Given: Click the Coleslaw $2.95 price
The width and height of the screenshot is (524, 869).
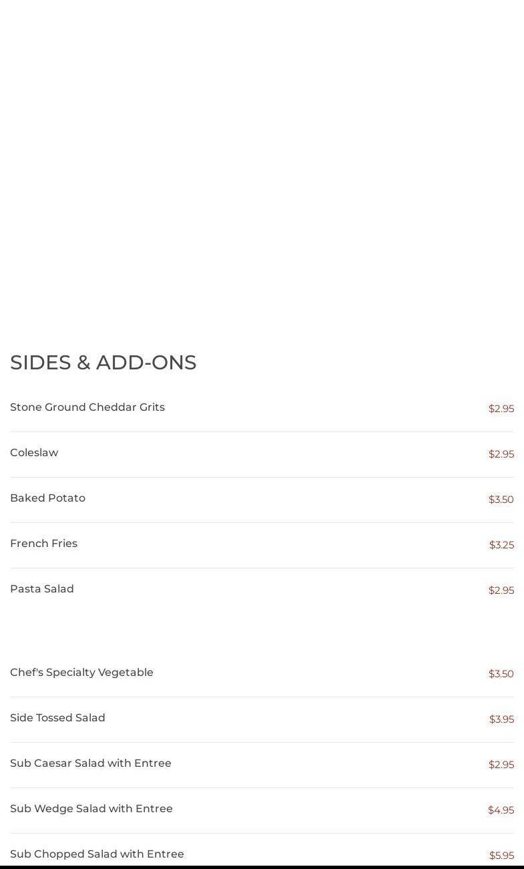Looking at the screenshot, I should [x=501, y=454].
